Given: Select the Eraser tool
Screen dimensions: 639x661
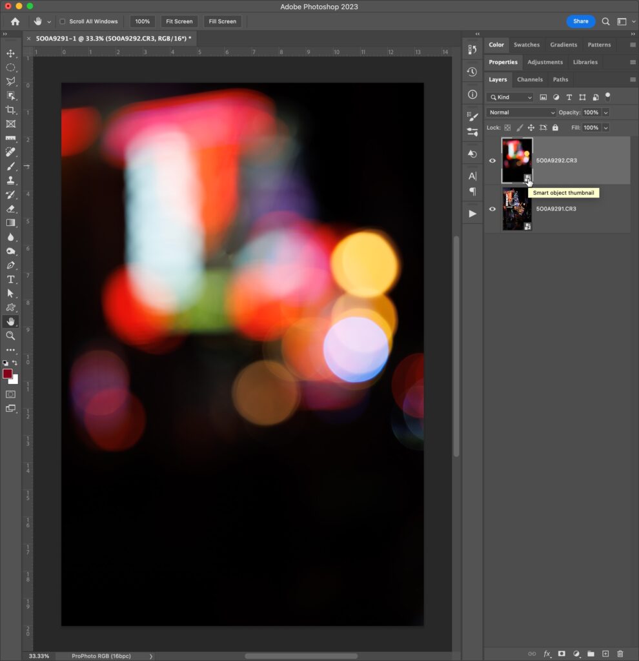Looking at the screenshot, I should [10, 208].
